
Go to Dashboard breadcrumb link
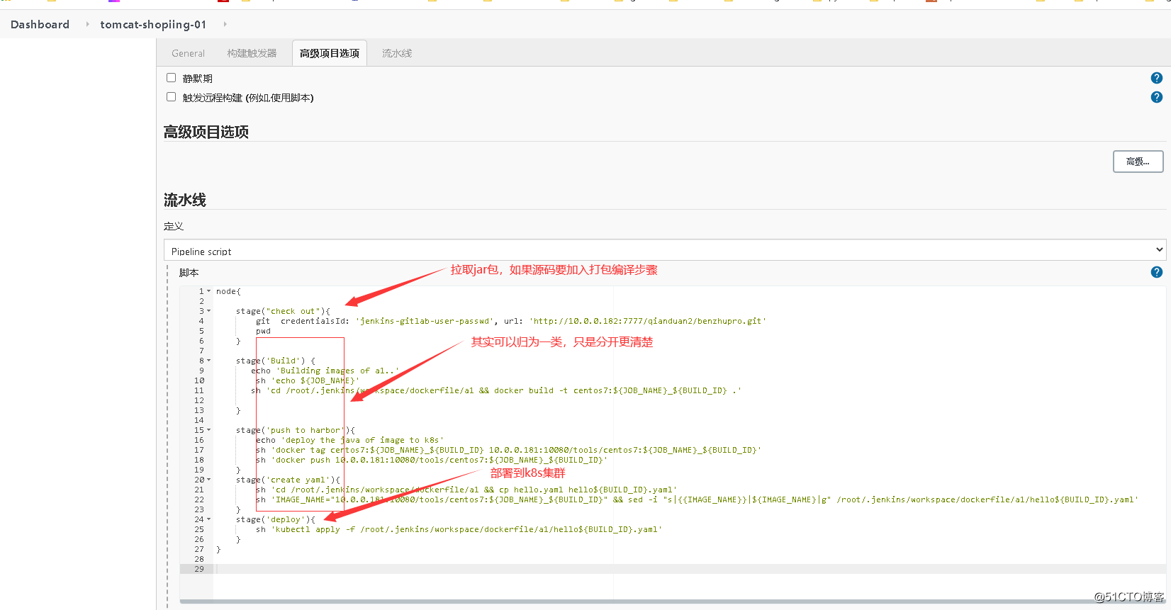40,24
